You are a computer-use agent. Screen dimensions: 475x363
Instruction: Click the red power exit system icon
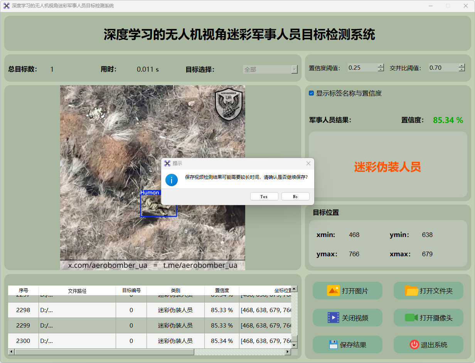coord(414,345)
